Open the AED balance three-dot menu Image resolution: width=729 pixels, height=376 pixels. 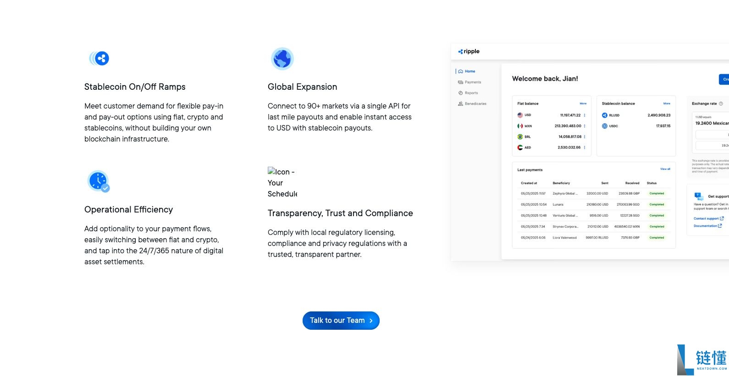[585, 147]
